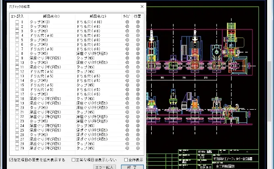Click the position ◎ mark in row 29
Screen dimensions: 274x169
138,148
